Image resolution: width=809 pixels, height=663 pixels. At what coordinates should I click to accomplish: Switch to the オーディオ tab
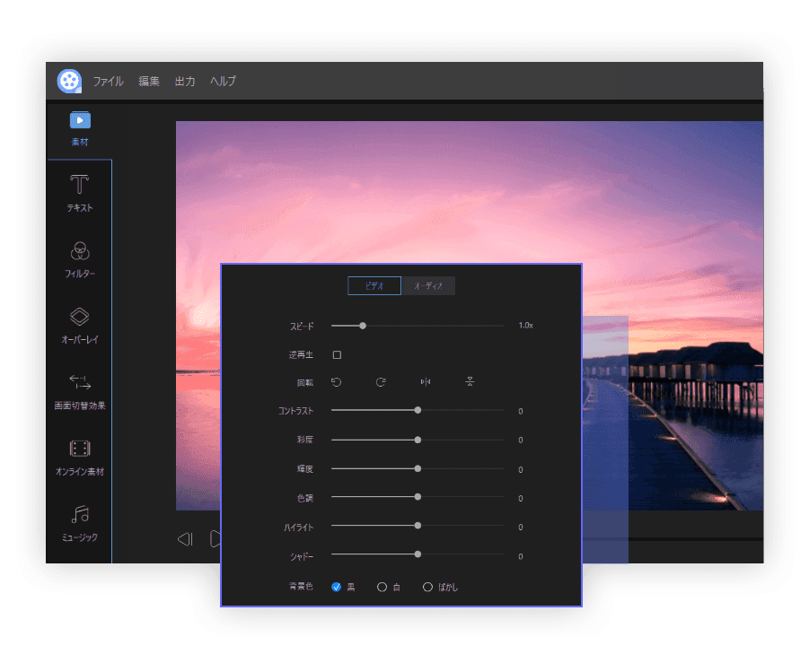[428, 286]
